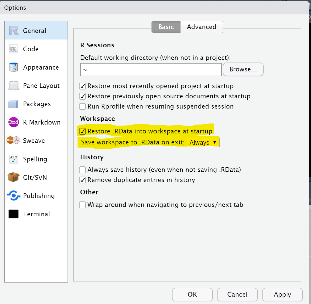Click the Git/SVN cardboard box icon
Screen dimensions: 311x304
(14, 177)
